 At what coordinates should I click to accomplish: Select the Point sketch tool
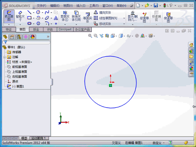pos(56,24)
